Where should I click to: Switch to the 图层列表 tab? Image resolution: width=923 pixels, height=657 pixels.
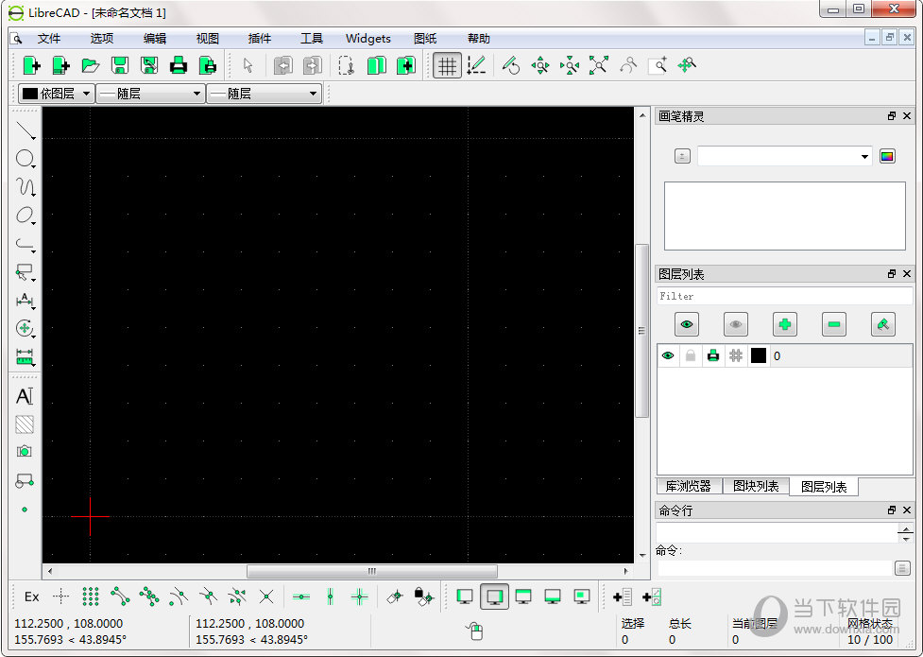coord(824,487)
